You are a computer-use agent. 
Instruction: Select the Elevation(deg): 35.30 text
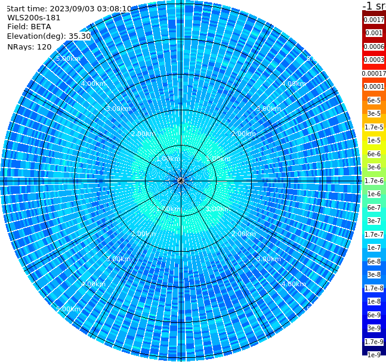click(x=49, y=36)
